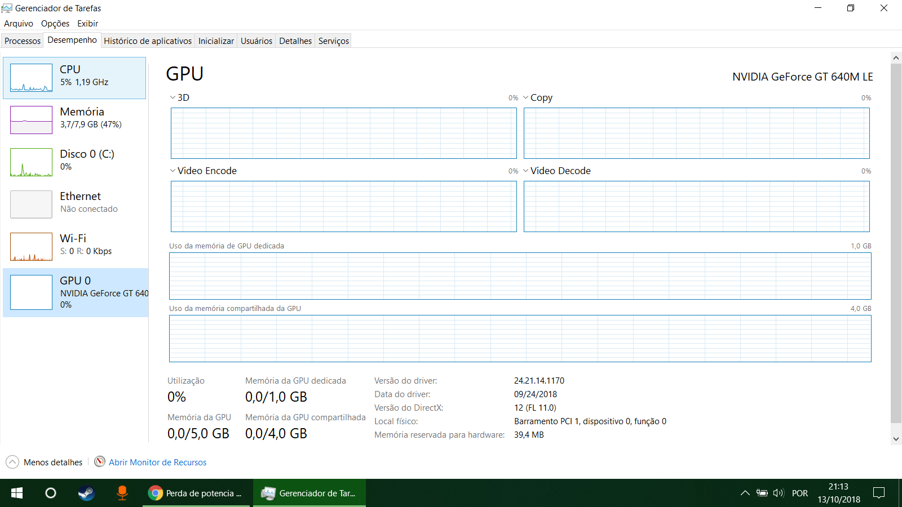
Task: Click the Video Decode usage graph
Action: [x=697, y=206]
